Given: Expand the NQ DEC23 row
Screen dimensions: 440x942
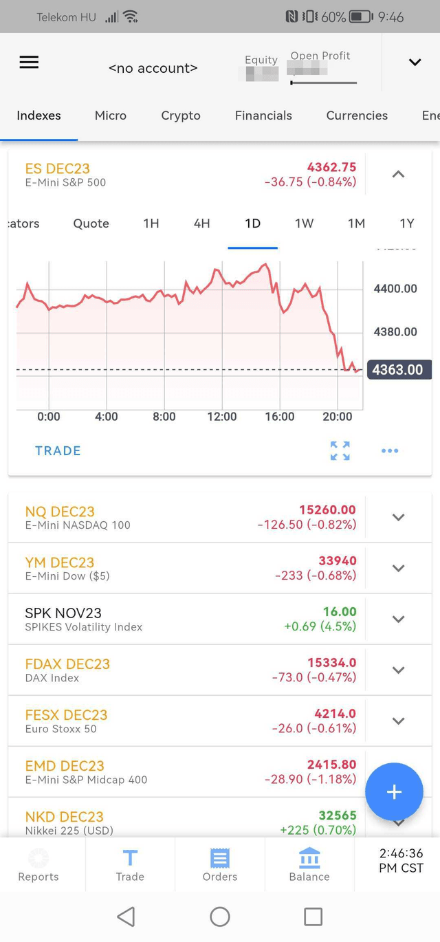Looking at the screenshot, I should pos(398,517).
